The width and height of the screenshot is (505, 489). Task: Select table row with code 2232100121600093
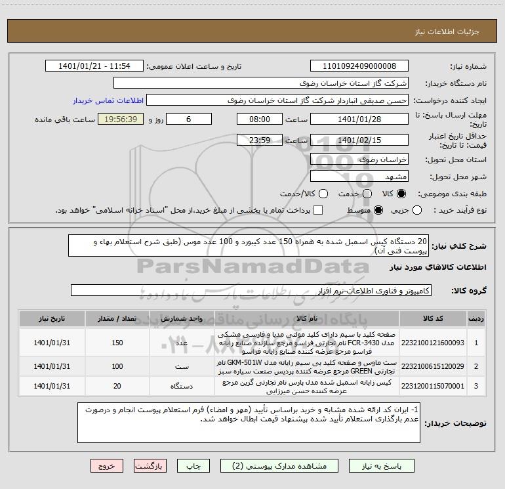click(x=253, y=343)
